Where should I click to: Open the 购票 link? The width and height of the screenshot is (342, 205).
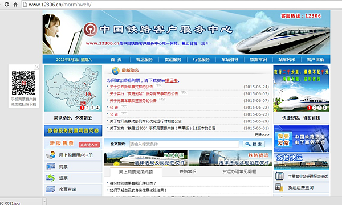63,167
